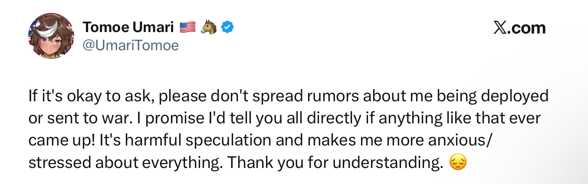588x184 pixels.
Task: Click the blue verified checkmark badge
Action: tap(227, 27)
